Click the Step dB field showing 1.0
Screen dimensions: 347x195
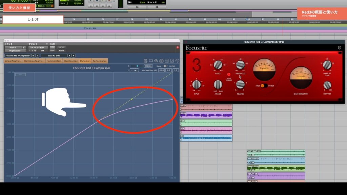pos(176,70)
